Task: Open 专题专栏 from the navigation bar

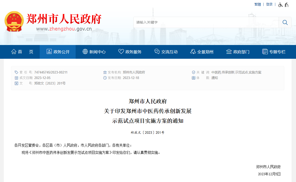Action: click(277, 52)
